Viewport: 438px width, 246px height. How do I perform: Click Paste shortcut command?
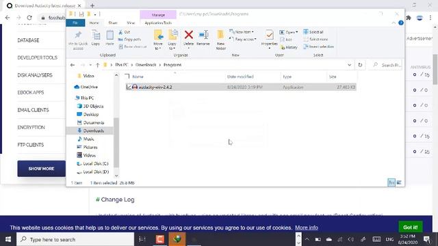(x=133, y=46)
